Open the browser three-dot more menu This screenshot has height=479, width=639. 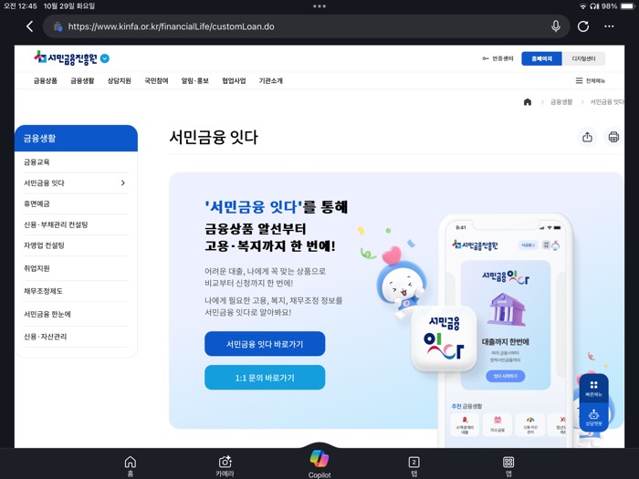click(x=609, y=26)
